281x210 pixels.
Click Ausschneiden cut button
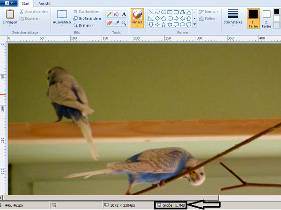(x=34, y=12)
